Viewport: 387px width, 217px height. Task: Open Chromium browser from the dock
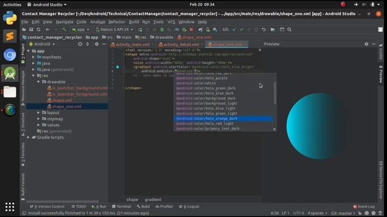pos(10,55)
